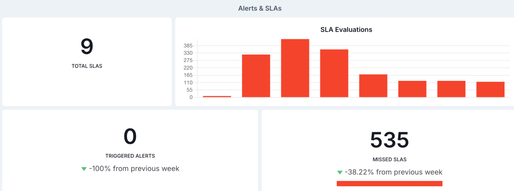Click the seventh bar in SLA Evaluations
Viewport: 514px width, 191px height.
click(451, 89)
